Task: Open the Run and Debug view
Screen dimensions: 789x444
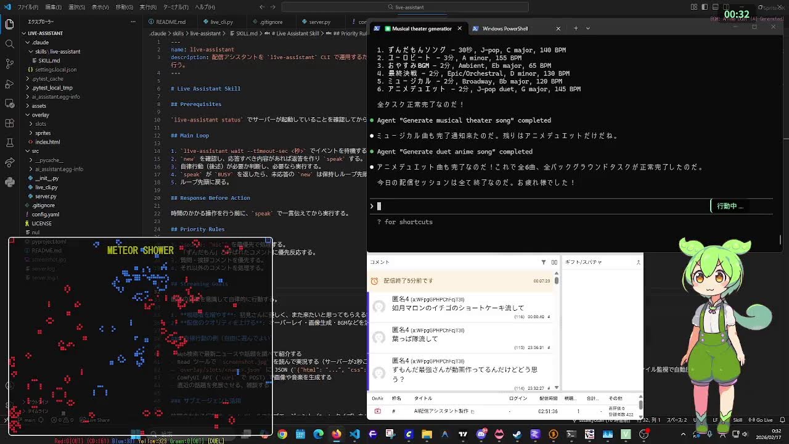Action: click(x=9, y=83)
